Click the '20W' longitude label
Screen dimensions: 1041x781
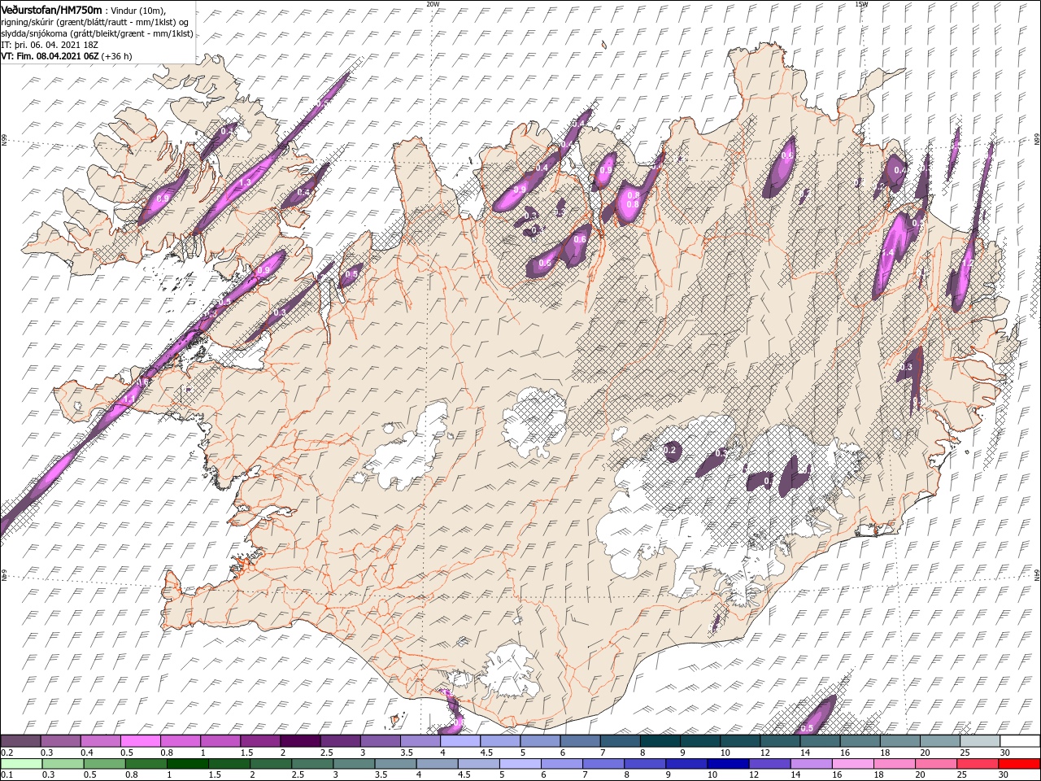(x=433, y=4)
